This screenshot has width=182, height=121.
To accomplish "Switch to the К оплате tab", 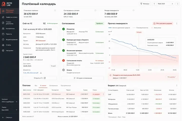I will [43, 85].
